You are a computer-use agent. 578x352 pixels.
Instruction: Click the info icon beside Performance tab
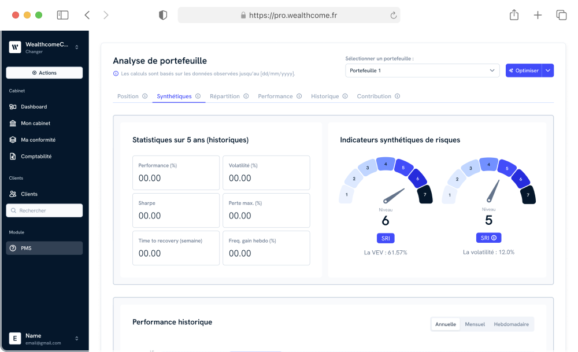299,96
